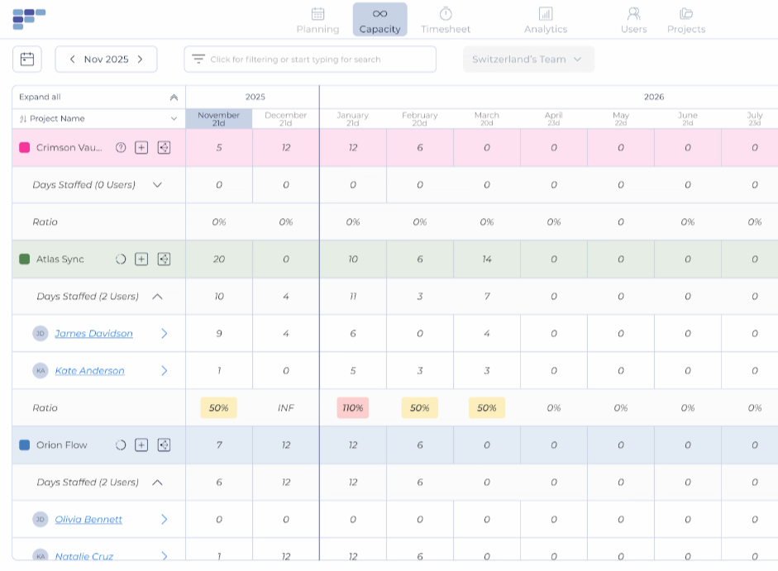
Task: Open the Project Name sort dropdown
Action: 174,119
